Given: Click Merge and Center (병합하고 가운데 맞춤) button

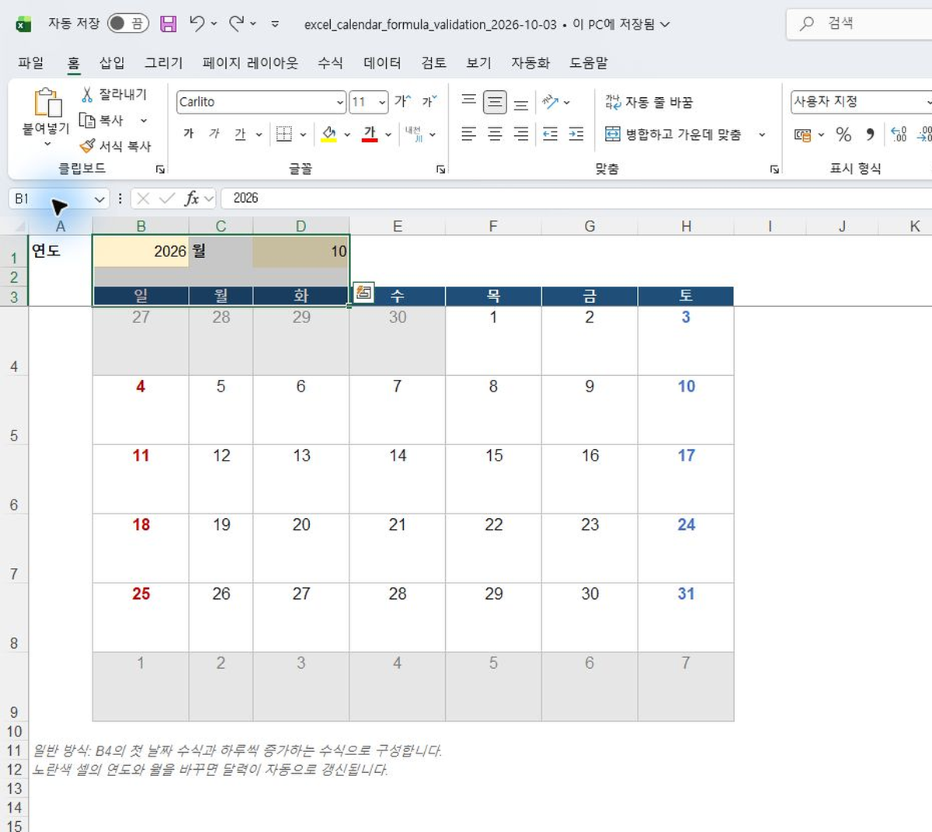Looking at the screenshot, I should coord(673,134).
